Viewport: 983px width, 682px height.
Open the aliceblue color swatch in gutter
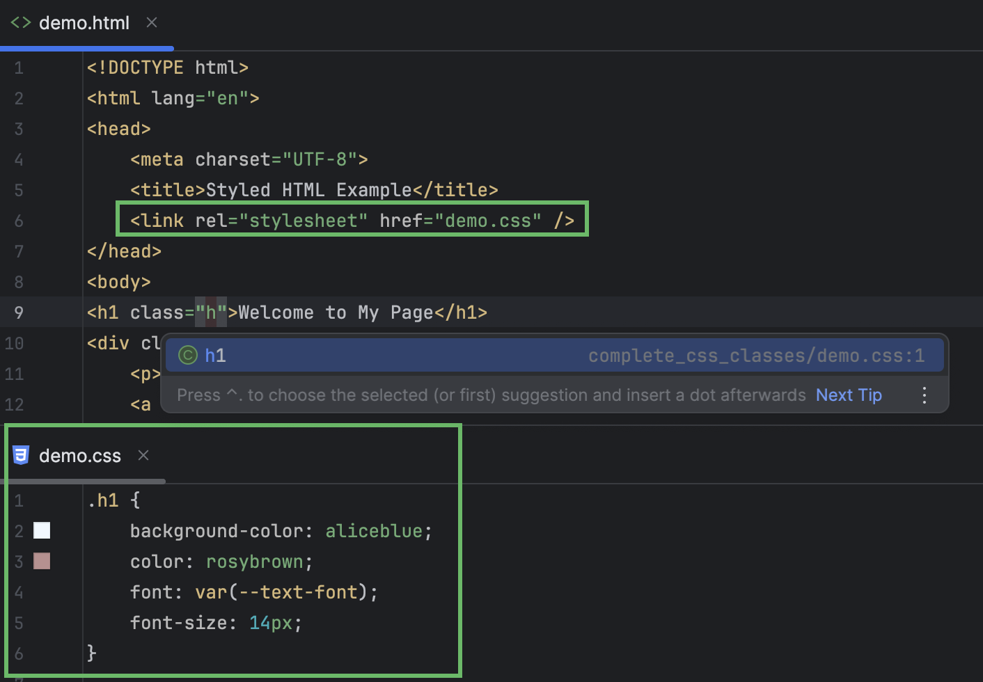pos(42,531)
